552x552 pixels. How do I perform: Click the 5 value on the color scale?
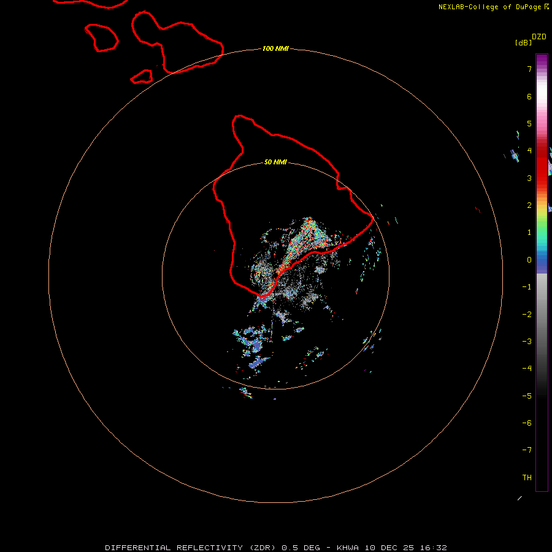coord(529,123)
